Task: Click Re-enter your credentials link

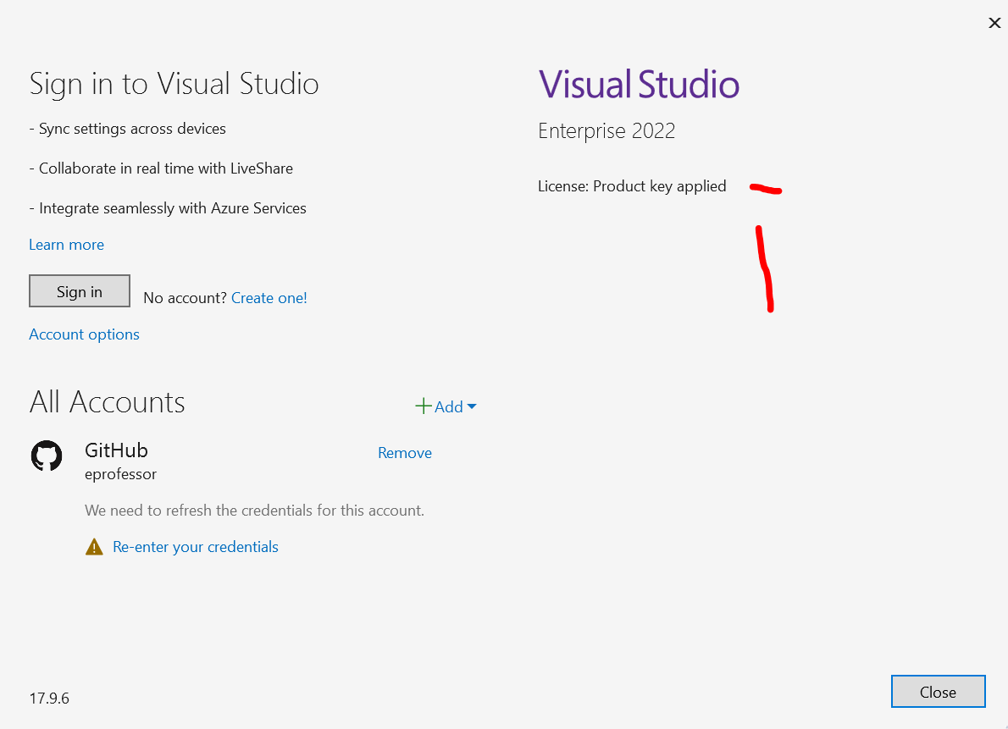Action: click(x=196, y=547)
